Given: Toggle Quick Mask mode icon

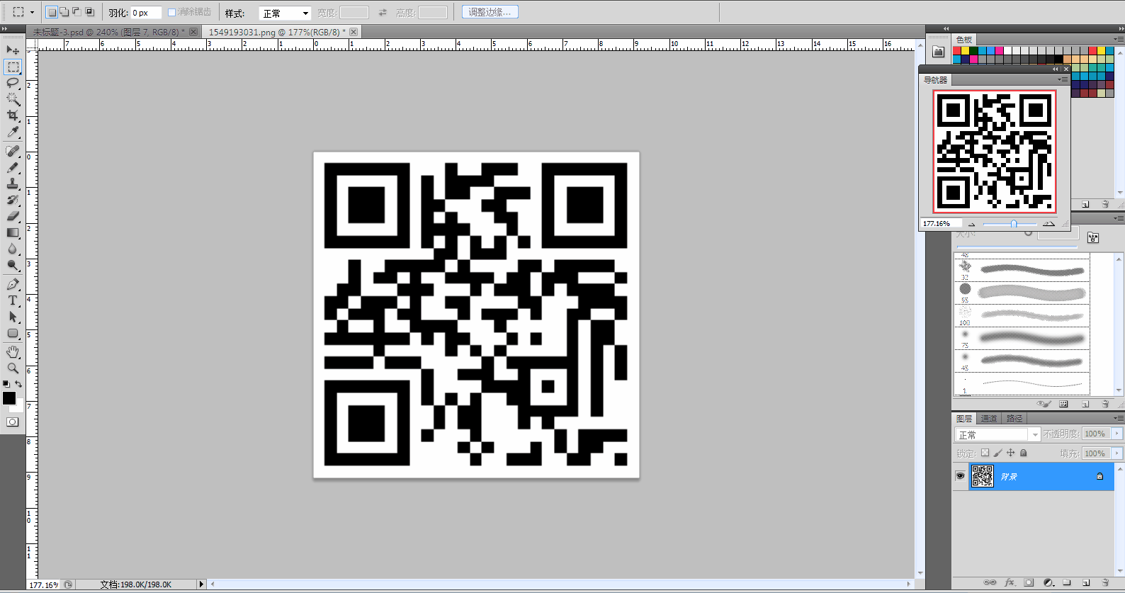Looking at the screenshot, I should click(13, 422).
